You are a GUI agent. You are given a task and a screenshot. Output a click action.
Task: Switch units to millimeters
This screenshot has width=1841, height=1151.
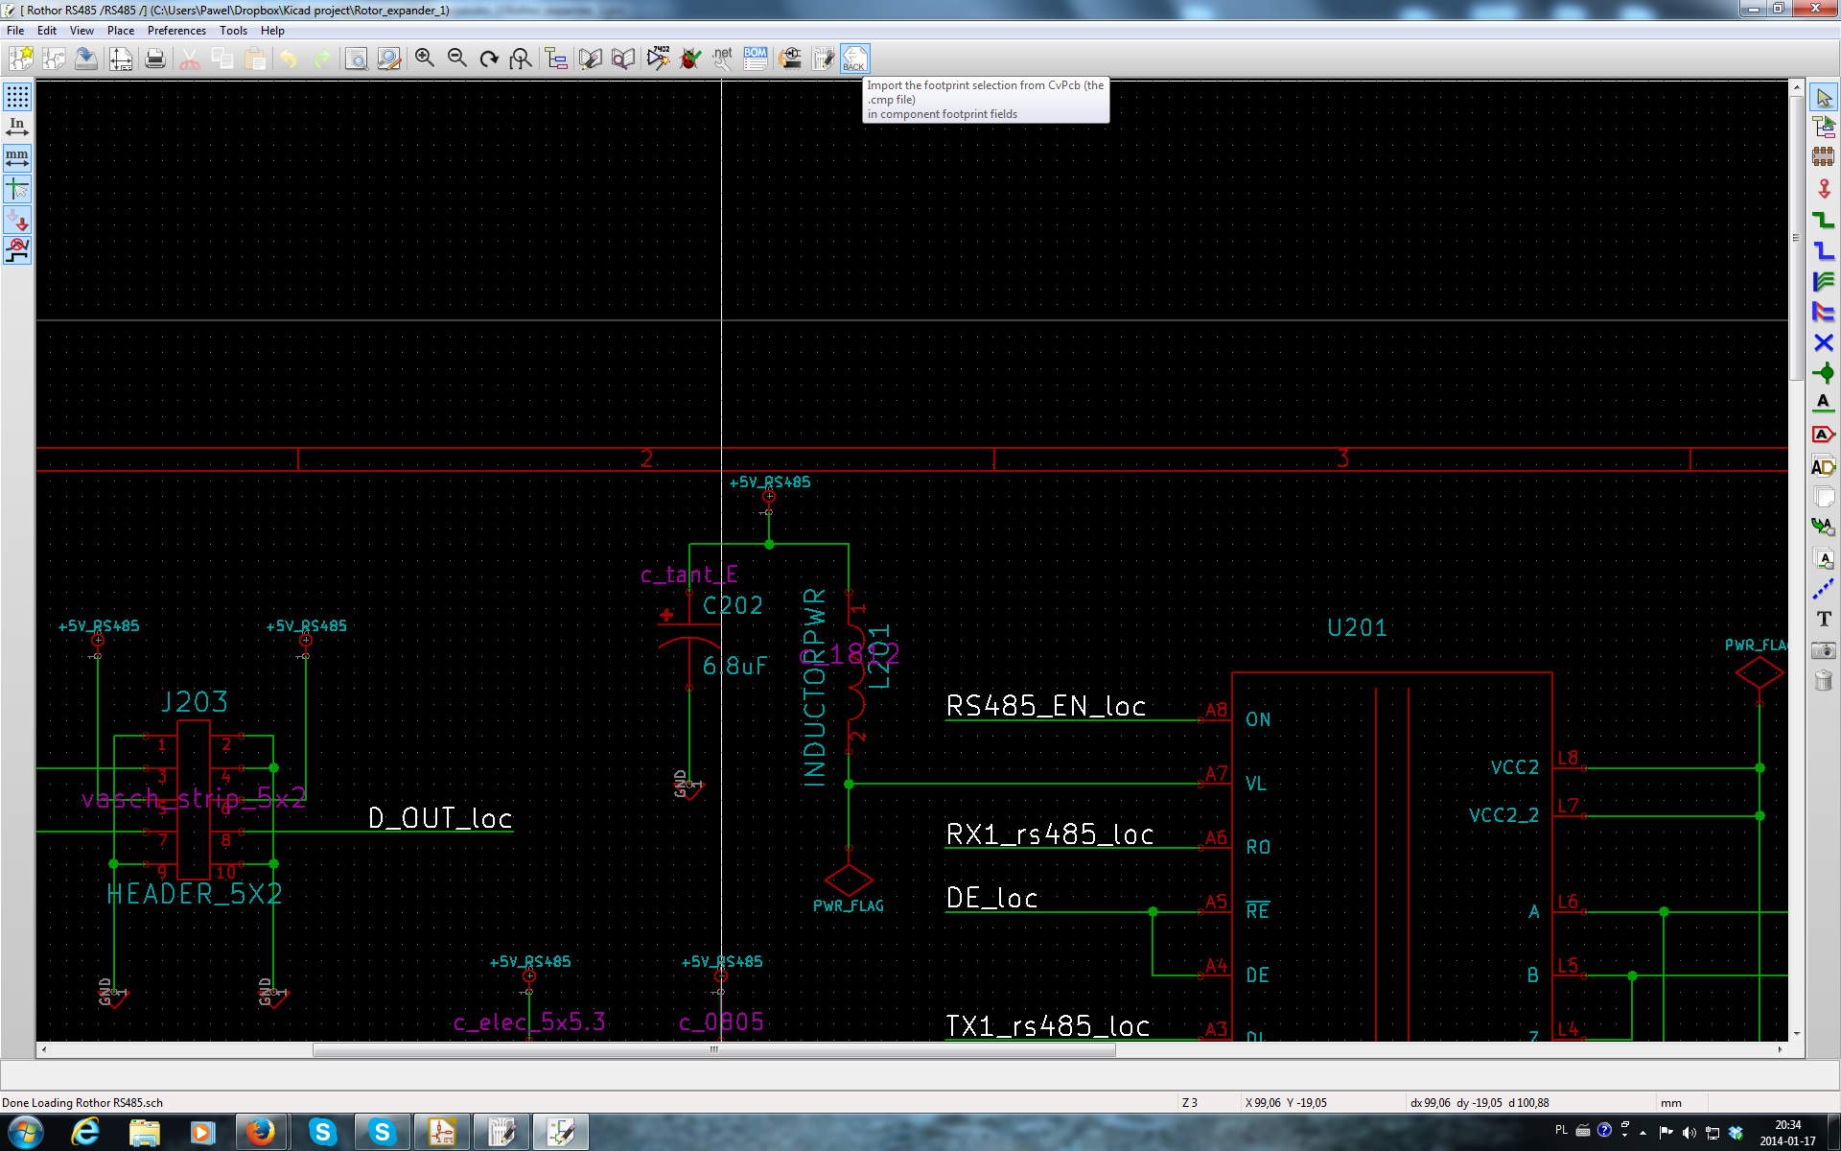point(17,157)
